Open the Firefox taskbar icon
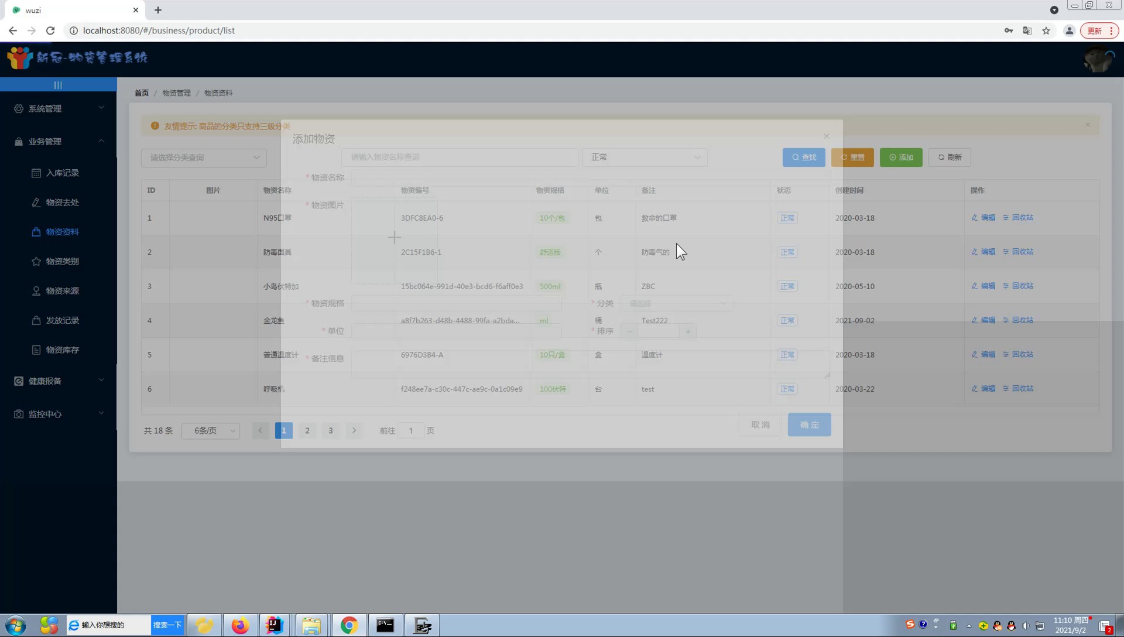Screen dimensions: 1124x637 point(239,625)
